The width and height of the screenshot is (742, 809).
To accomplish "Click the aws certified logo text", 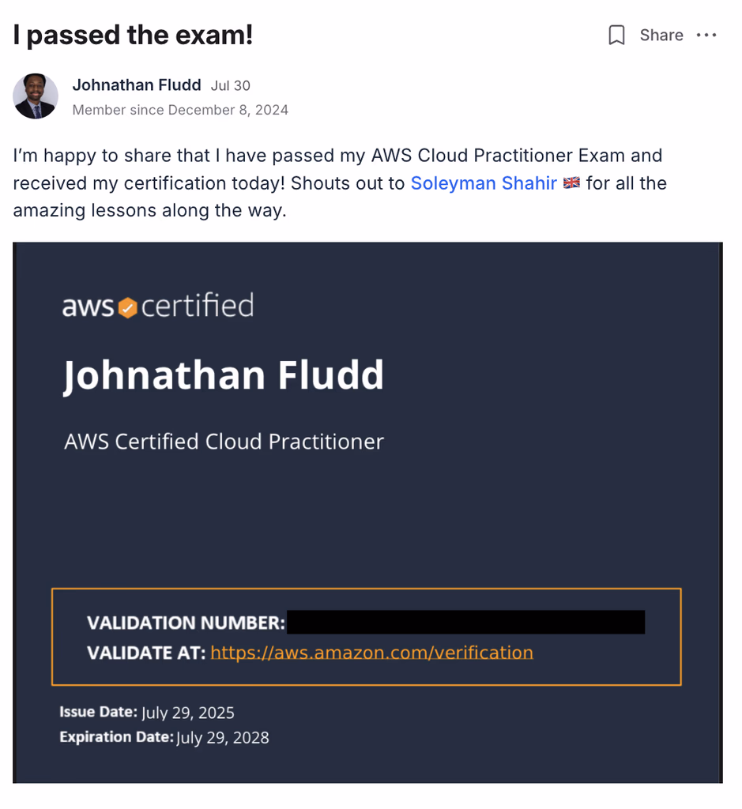I will pos(158,306).
